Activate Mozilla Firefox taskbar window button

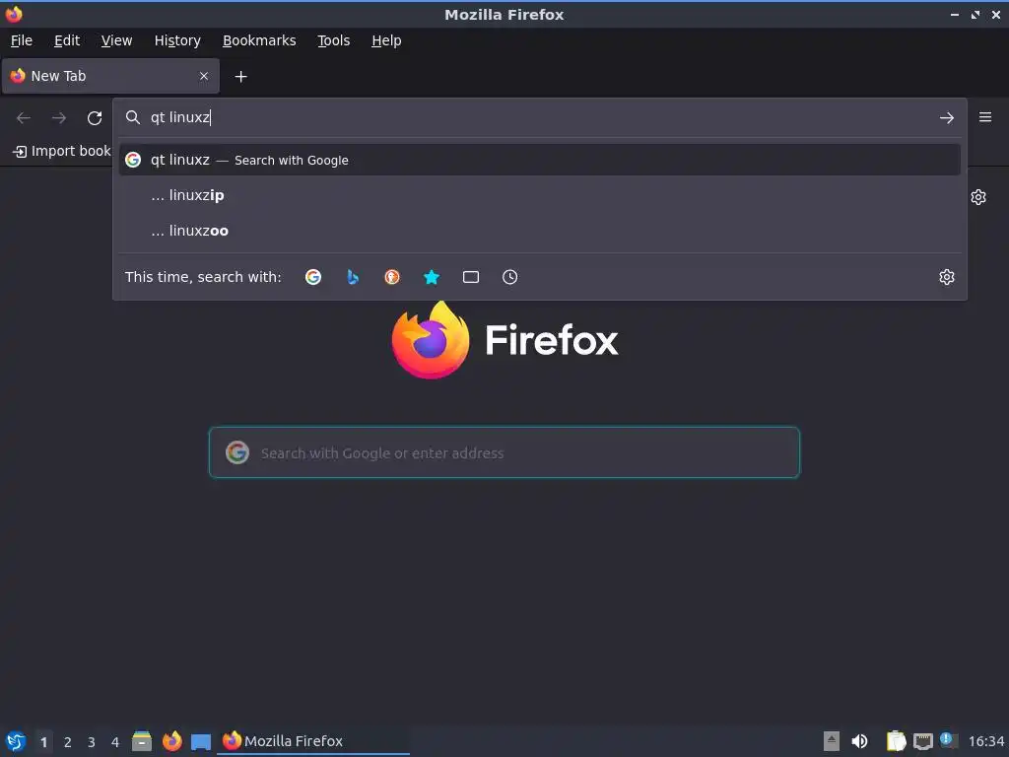pyautogui.click(x=314, y=741)
